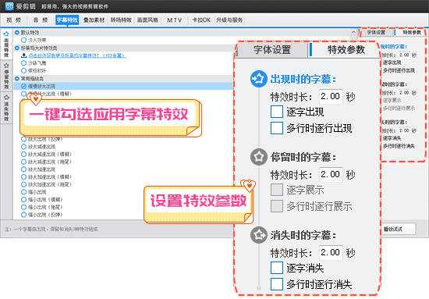Click the blue 出现时的字幕 star icon
429x299 pixels.
(258, 79)
